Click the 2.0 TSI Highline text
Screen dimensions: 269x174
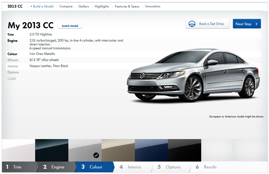tap(41, 34)
